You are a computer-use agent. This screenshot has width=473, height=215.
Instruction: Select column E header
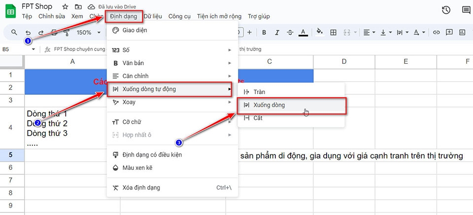click(x=405, y=62)
